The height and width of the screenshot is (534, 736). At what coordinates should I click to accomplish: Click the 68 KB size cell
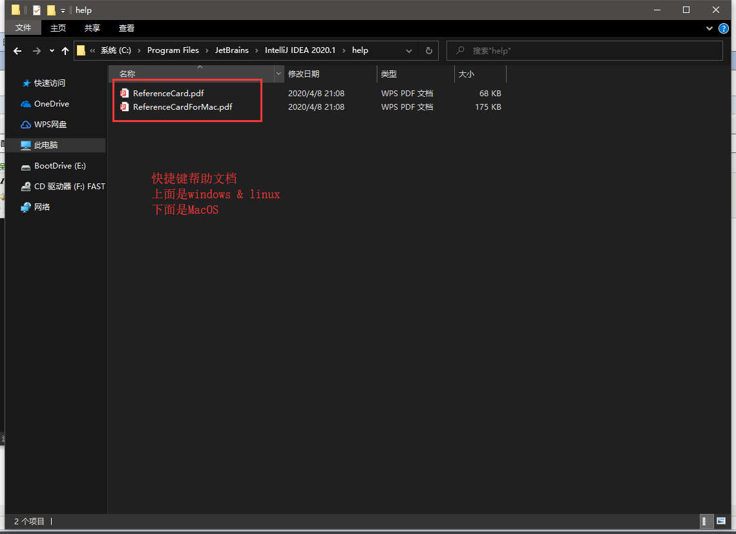click(x=490, y=94)
